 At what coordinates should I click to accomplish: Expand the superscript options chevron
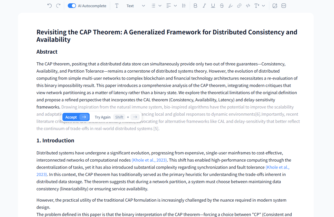coord(263,6)
